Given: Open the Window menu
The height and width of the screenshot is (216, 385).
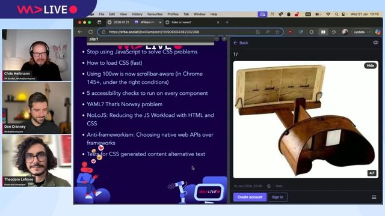Looking at the screenshot, I should tap(199, 14).
